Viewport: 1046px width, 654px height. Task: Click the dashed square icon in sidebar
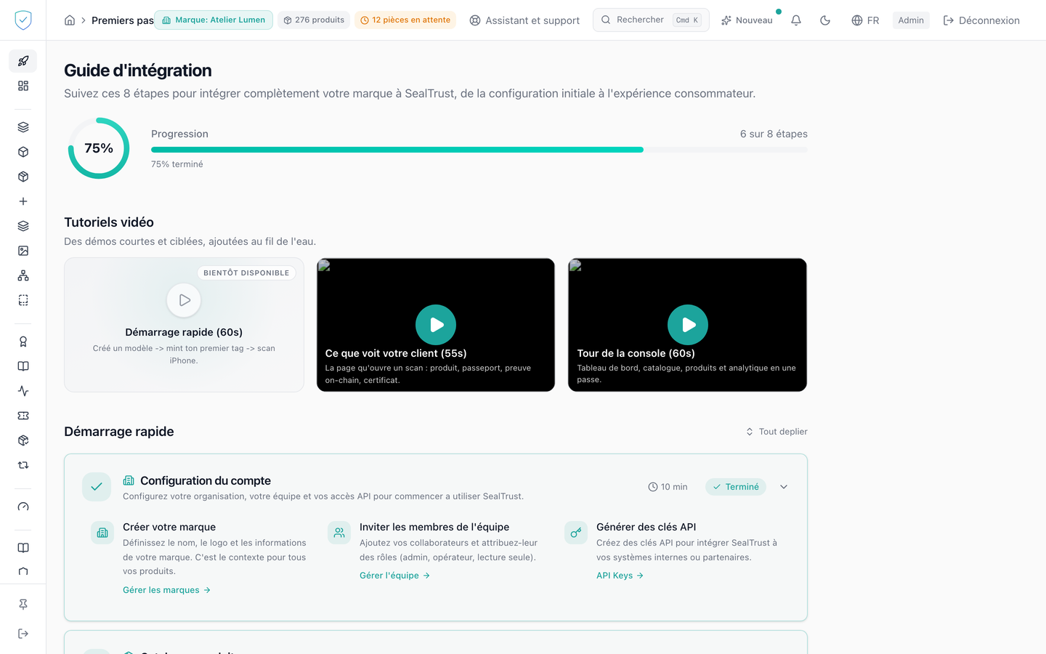[23, 300]
